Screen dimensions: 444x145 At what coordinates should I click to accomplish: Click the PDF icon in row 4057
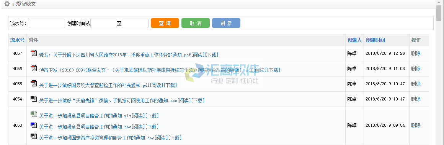tap(34, 53)
